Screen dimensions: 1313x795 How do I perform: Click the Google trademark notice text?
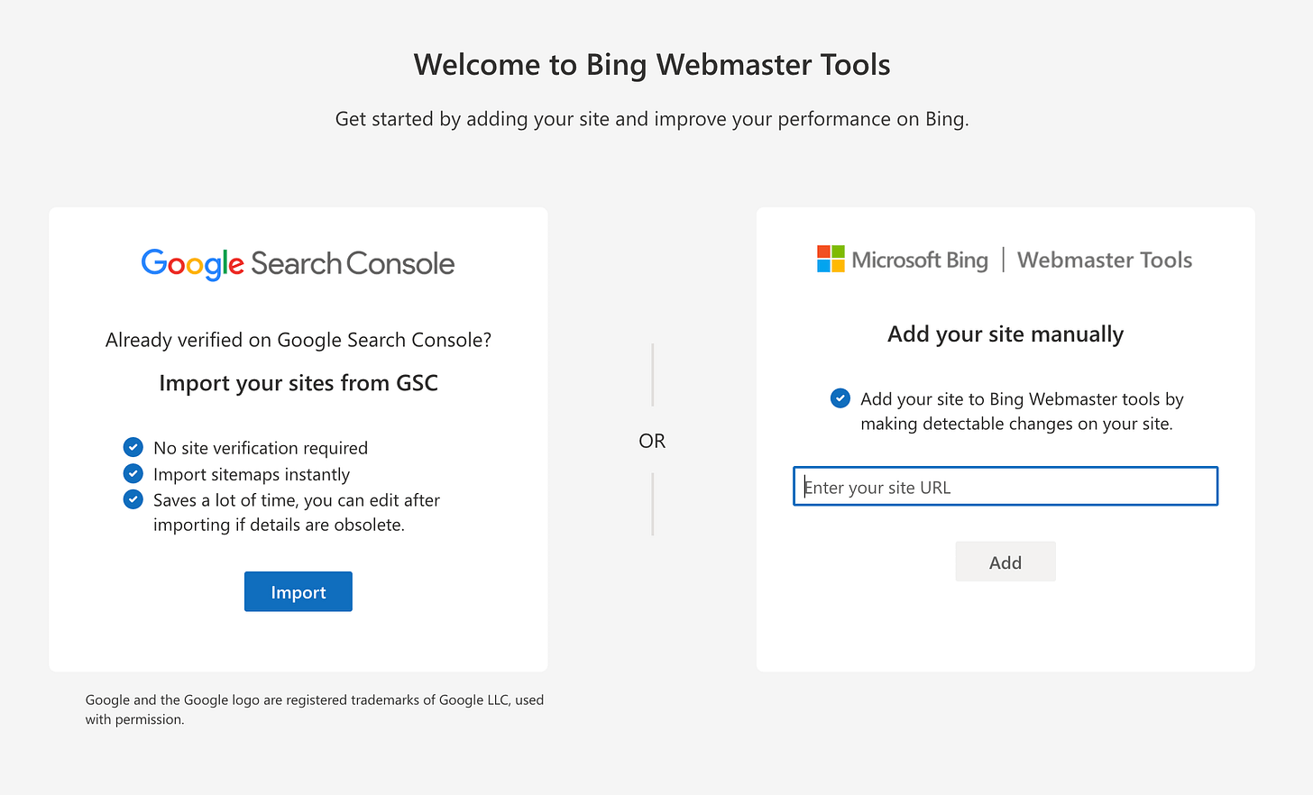(x=315, y=709)
